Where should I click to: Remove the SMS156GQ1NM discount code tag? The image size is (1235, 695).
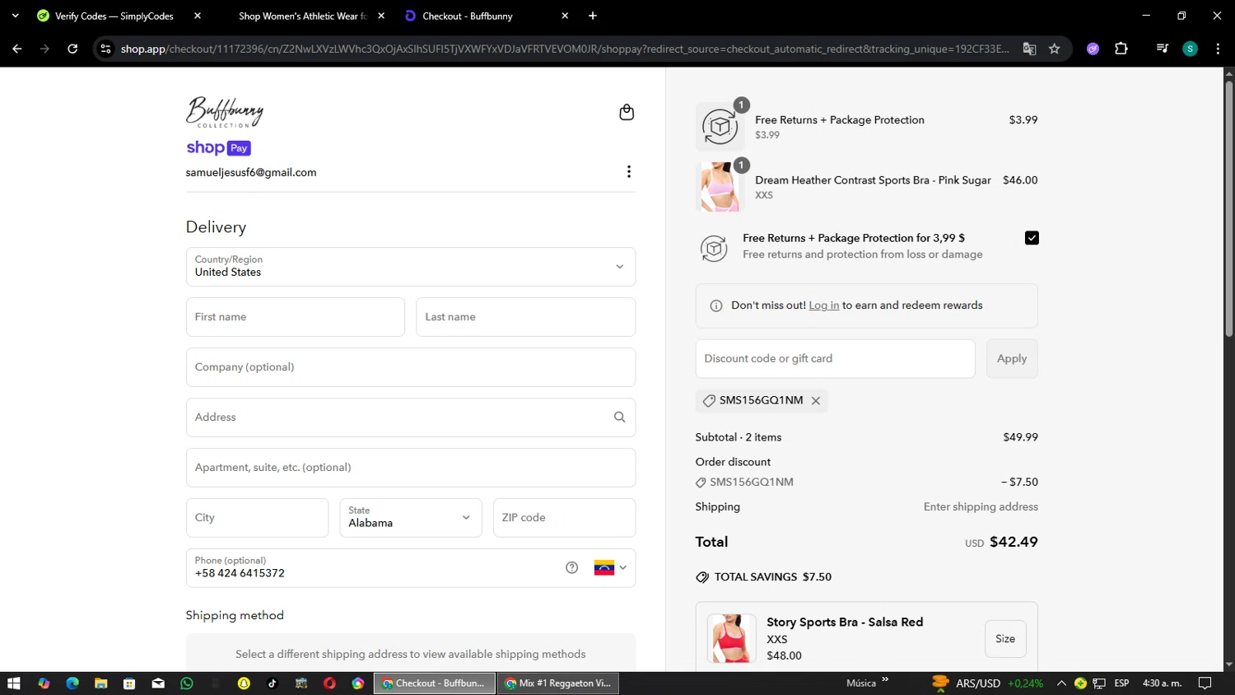(x=815, y=400)
